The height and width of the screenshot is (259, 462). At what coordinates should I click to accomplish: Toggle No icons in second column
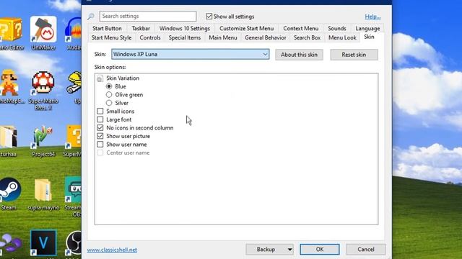[100, 128]
